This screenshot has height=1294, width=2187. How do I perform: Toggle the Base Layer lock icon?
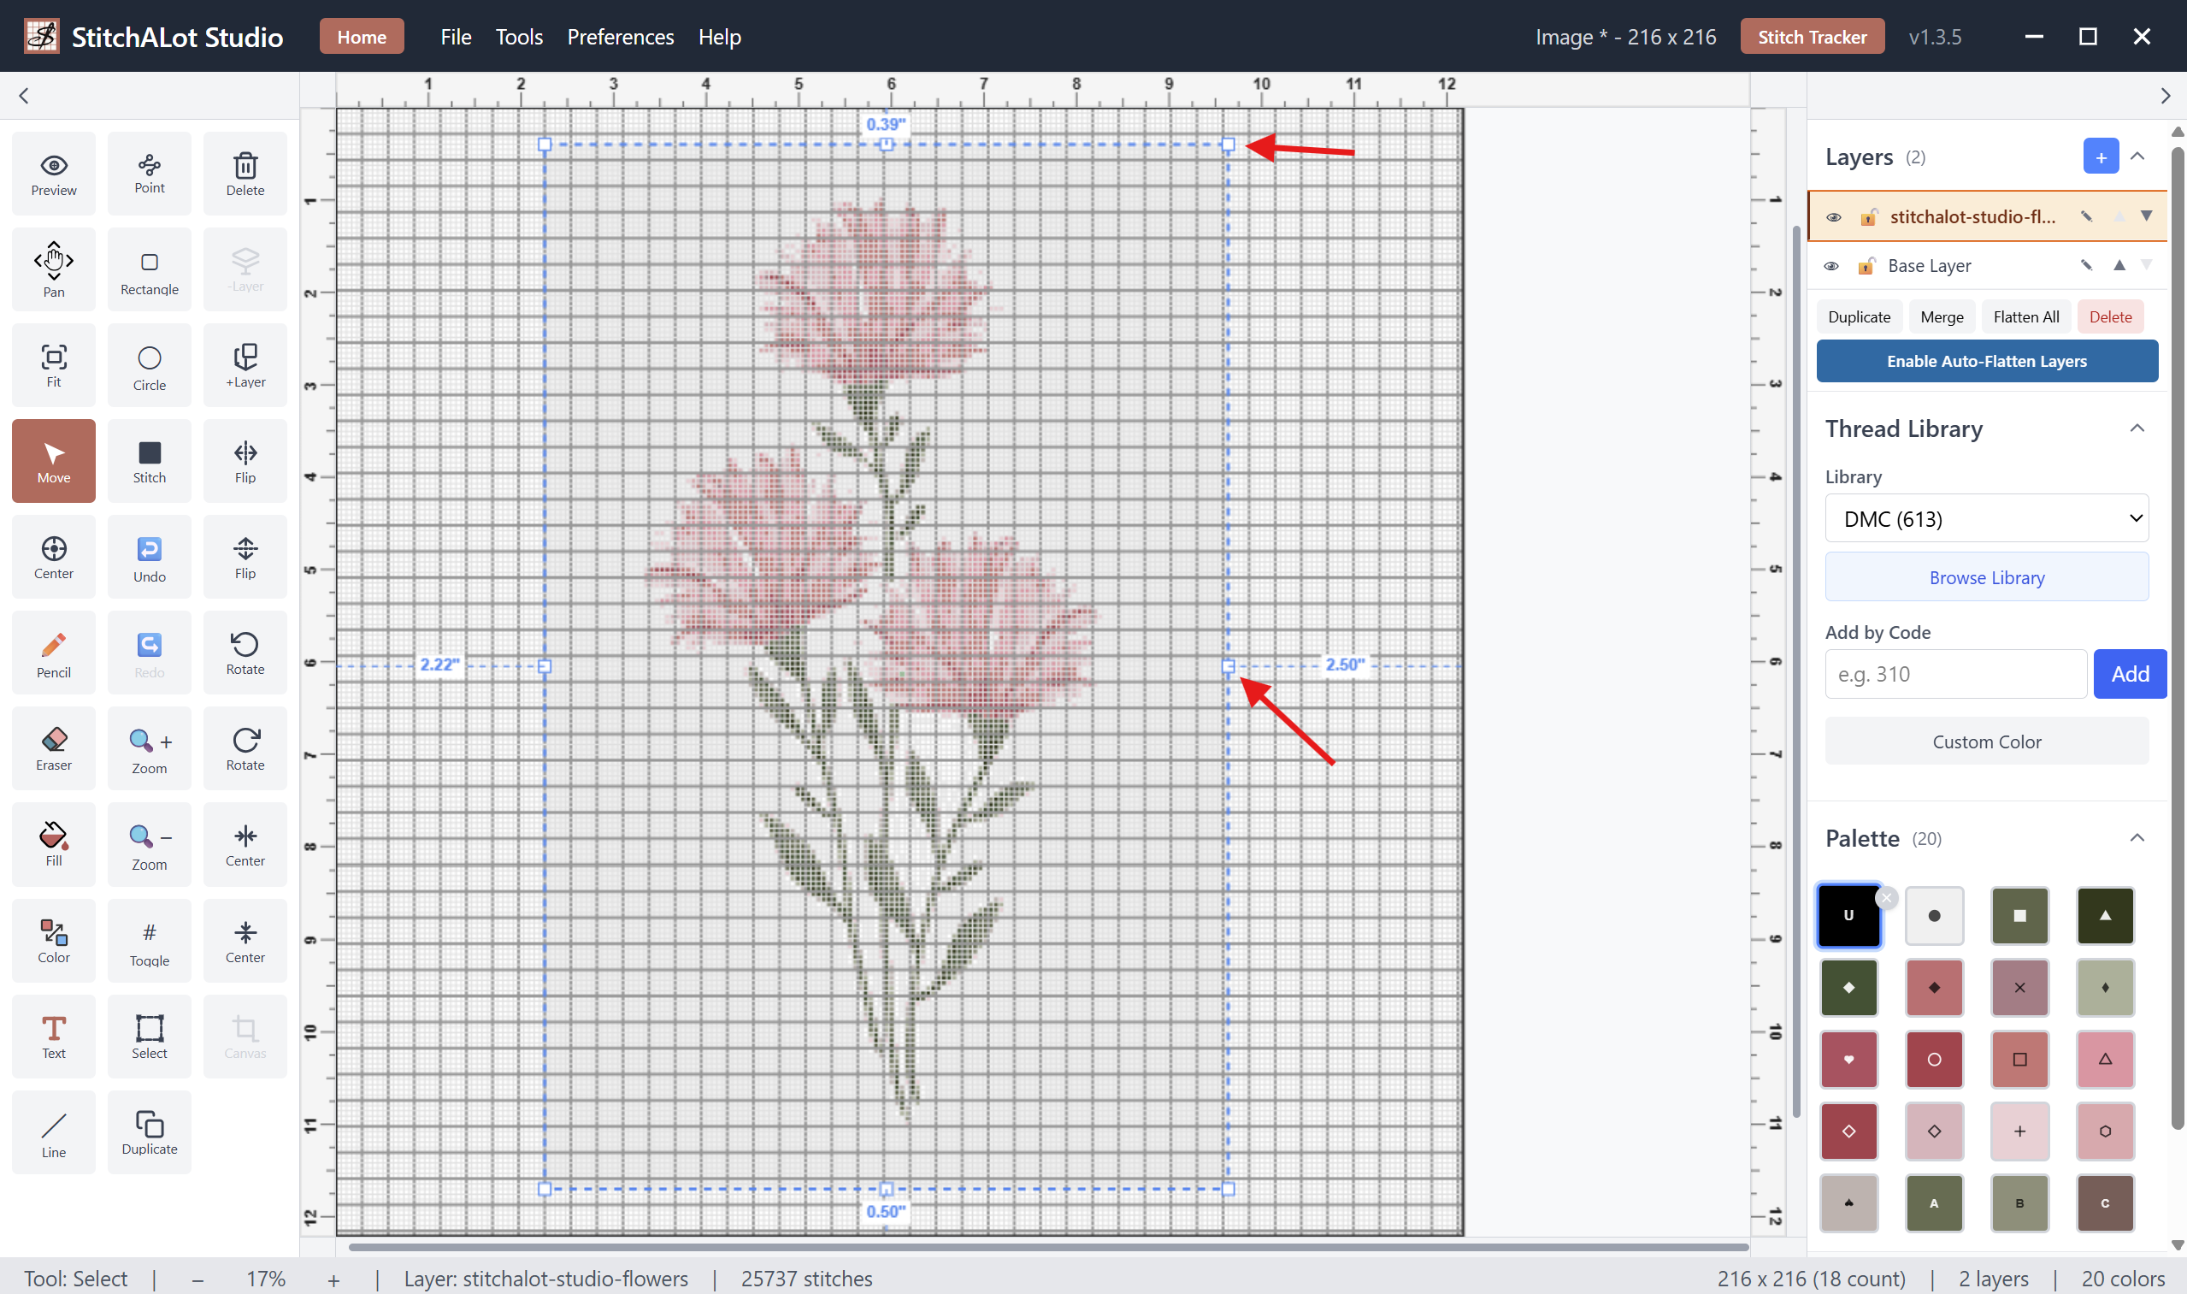(x=1866, y=266)
